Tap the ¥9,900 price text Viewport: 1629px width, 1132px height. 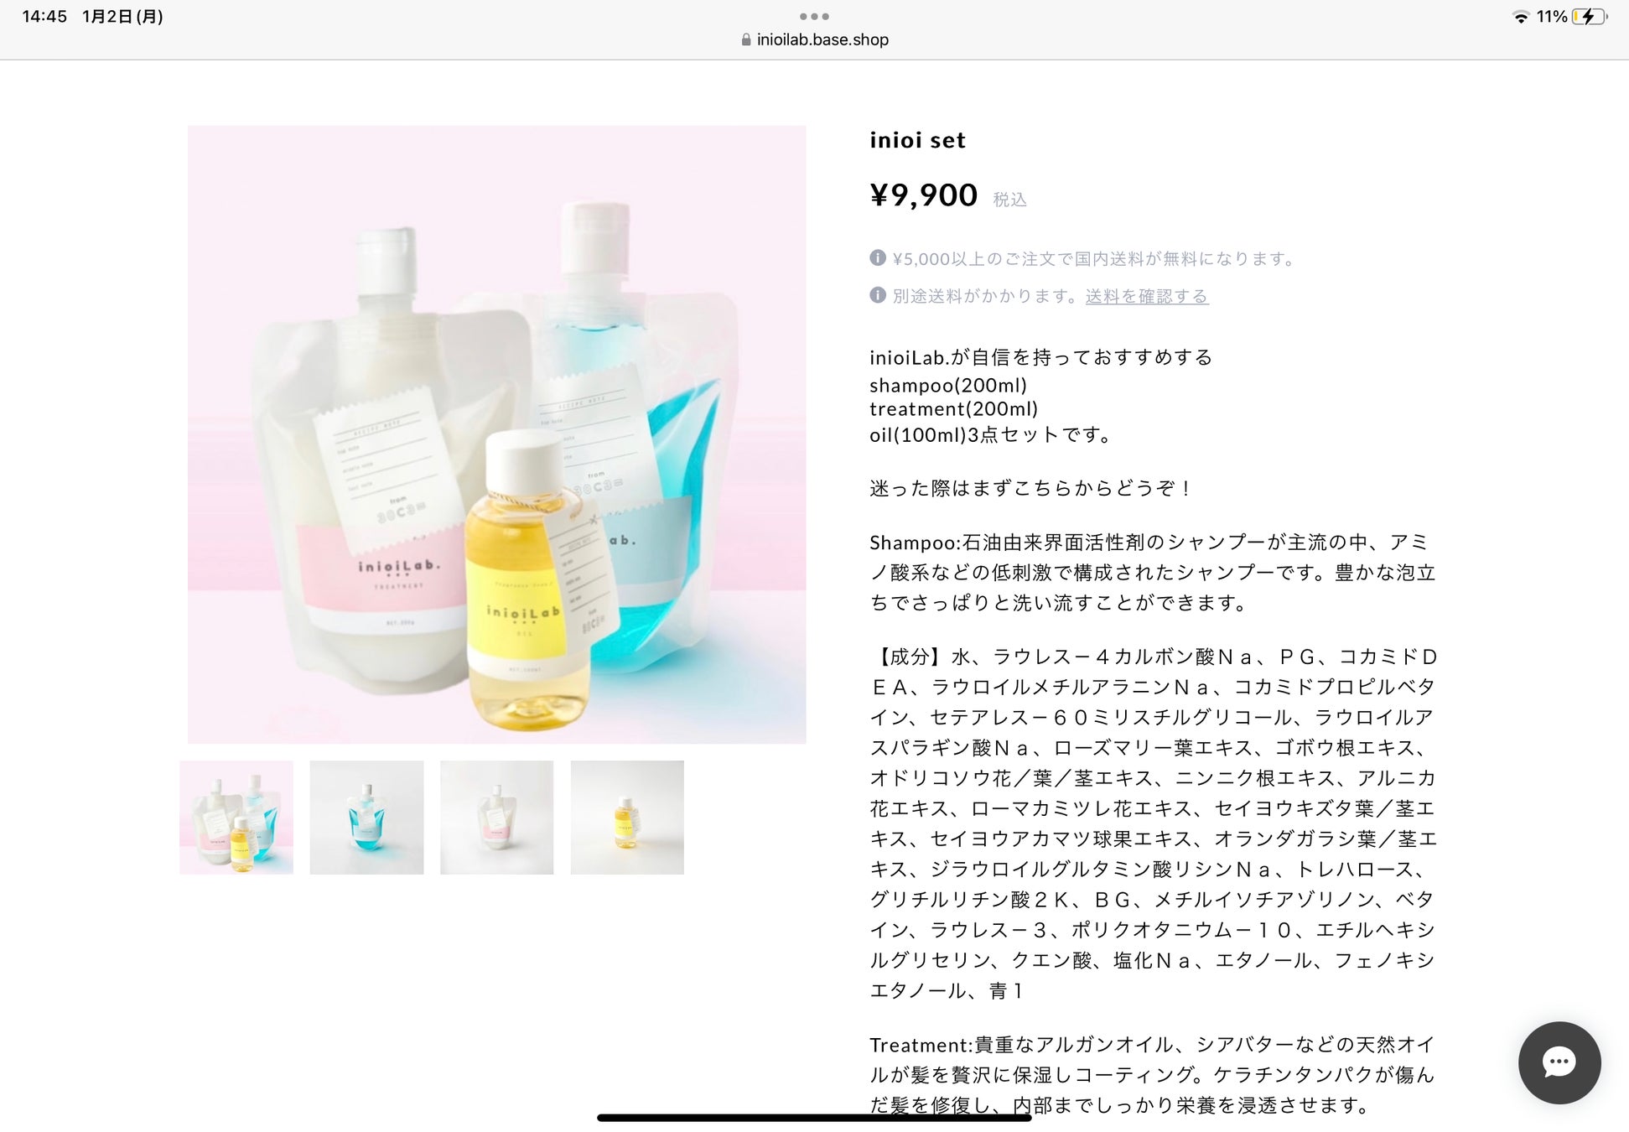tap(924, 195)
